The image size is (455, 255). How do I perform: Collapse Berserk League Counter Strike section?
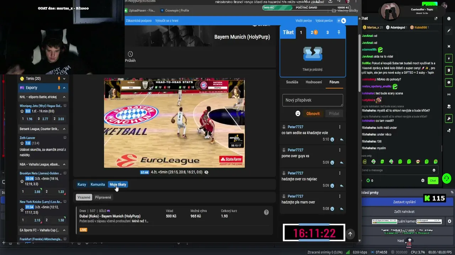click(64, 129)
